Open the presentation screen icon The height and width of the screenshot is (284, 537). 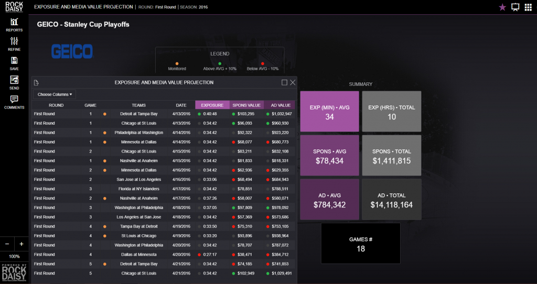click(515, 7)
